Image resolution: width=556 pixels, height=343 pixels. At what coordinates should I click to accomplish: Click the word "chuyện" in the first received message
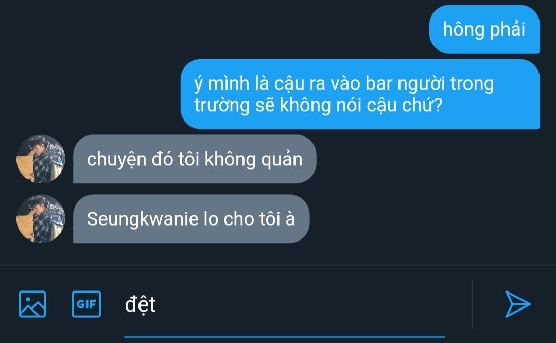coord(116,159)
